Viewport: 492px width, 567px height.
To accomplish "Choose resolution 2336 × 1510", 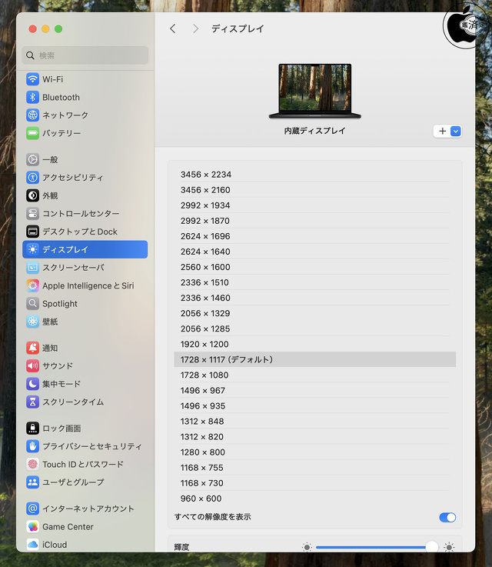I will click(315, 282).
